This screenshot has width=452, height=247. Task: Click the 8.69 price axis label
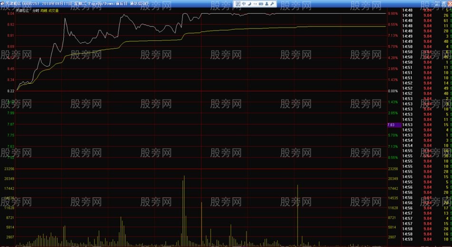10,47
